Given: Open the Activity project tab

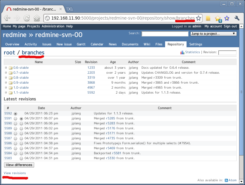Looking at the screenshot, I should tap(30, 44).
